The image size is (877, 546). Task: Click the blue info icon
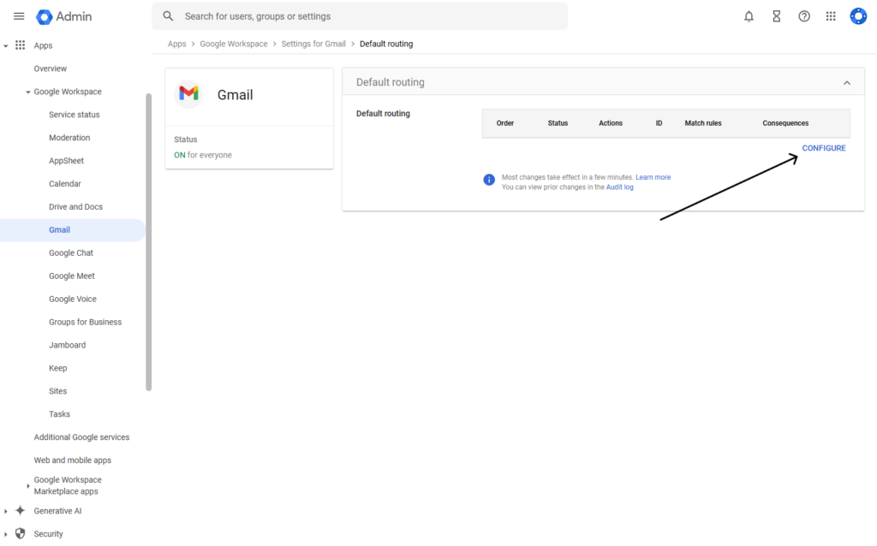coord(489,180)
